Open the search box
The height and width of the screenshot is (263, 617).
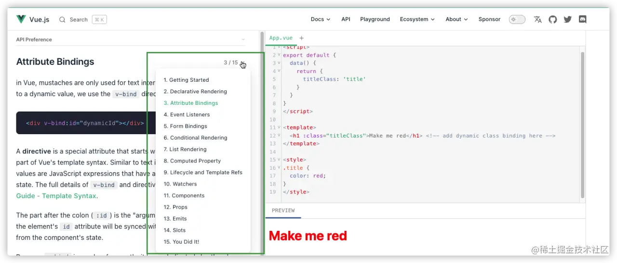(x=82, y=20)
